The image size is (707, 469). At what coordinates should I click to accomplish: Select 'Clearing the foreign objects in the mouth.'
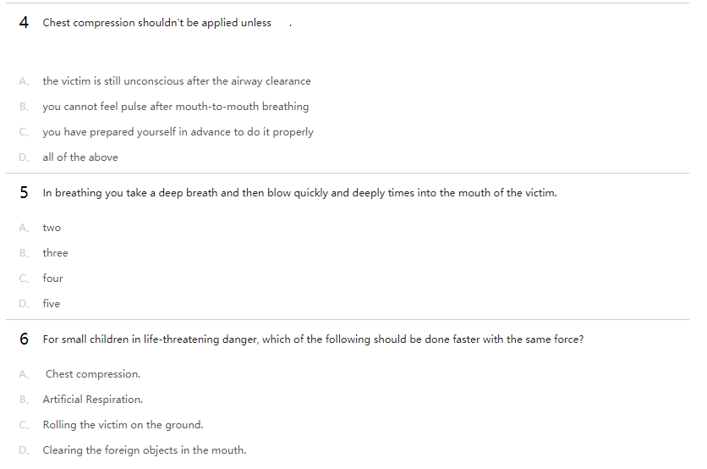(145, 450)
